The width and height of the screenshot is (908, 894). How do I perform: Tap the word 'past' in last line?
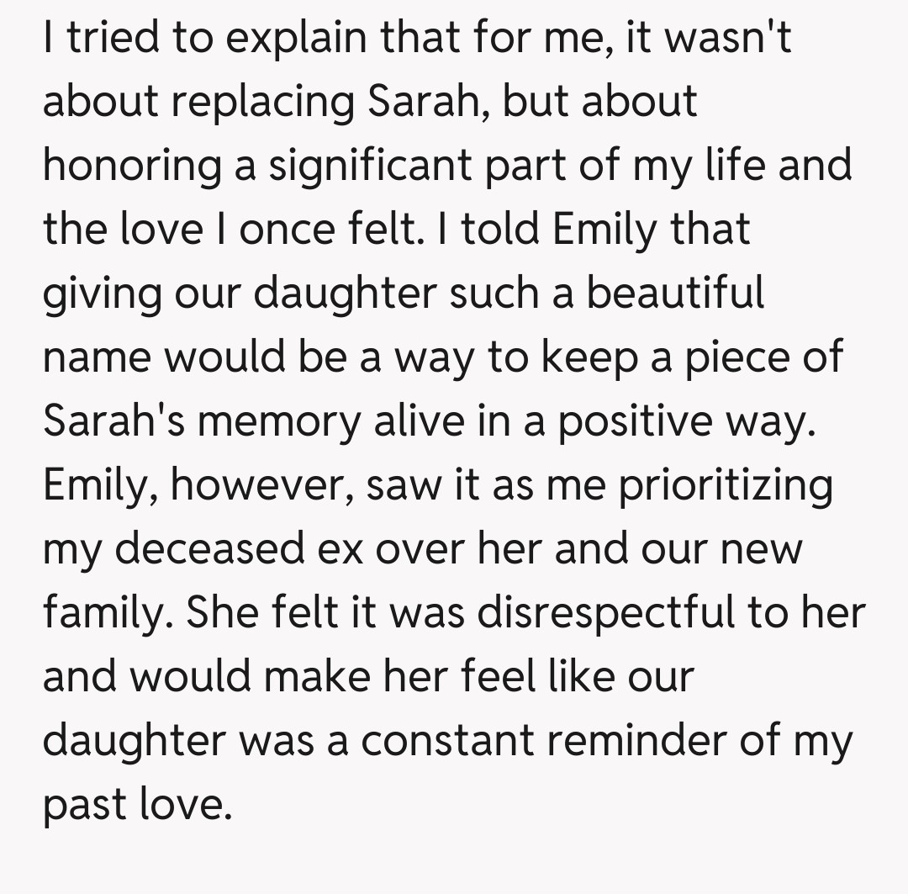(83, 805)
